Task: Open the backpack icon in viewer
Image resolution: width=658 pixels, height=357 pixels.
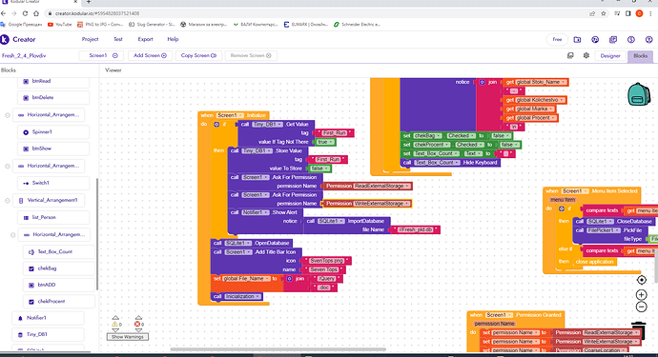Action: [639, 94]
